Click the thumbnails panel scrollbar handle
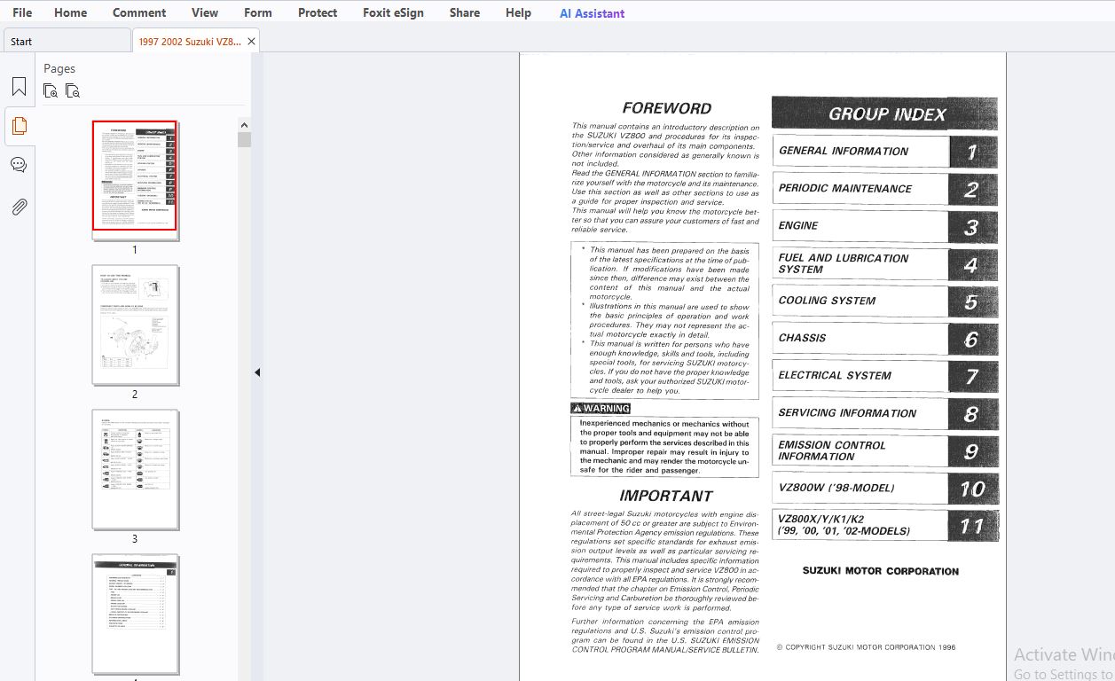Image resolution: width=1115 pixels, height=681 pixels. click(244, 139)
